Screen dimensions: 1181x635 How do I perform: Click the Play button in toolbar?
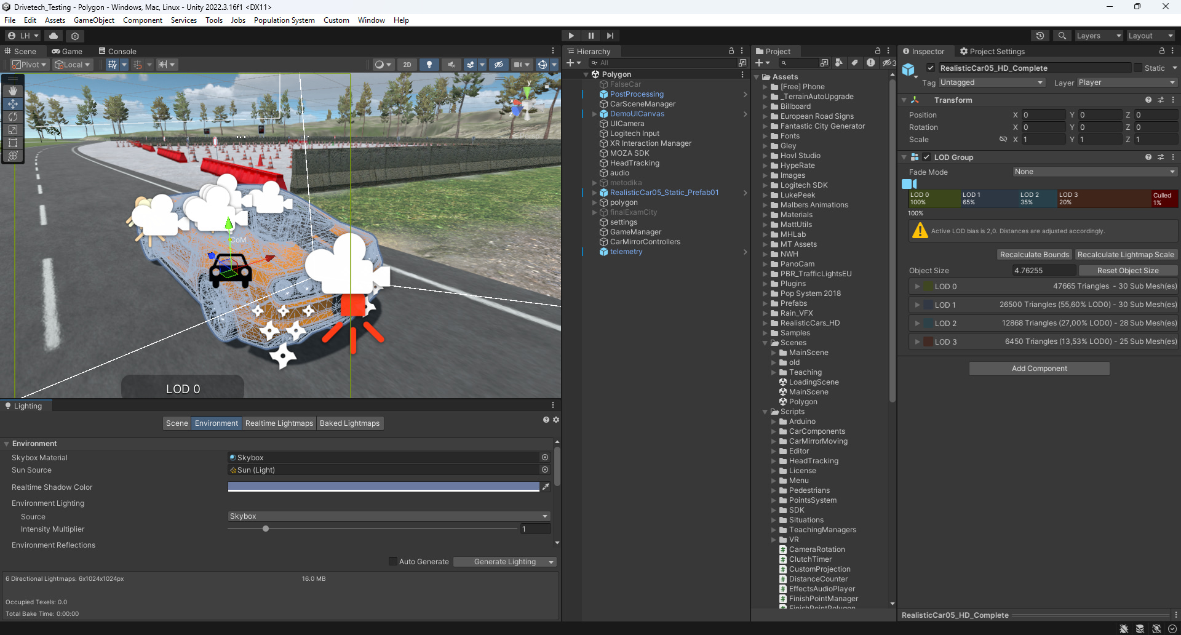click(571, 36)
